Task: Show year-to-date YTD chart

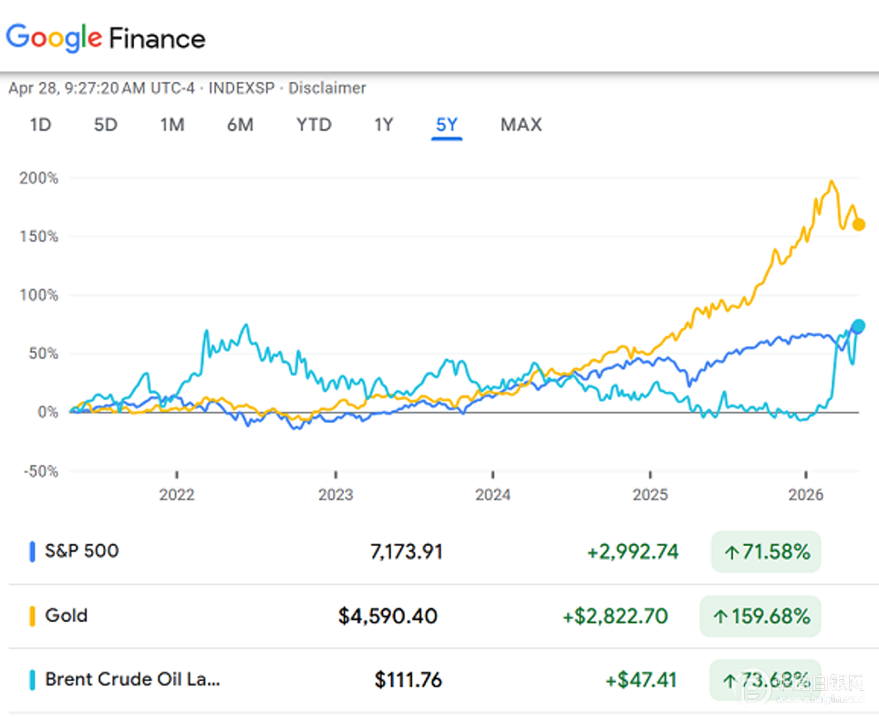Action: click(x=314, y=125)
